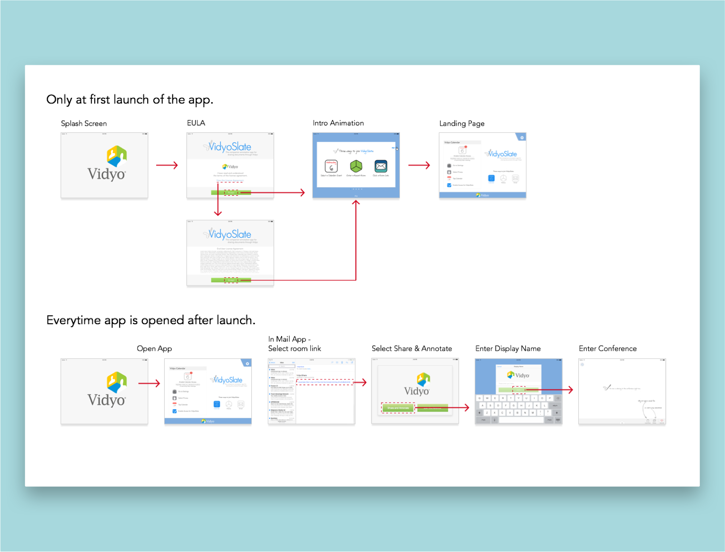This screenshot has width=725, height=552.
Task: Click the green button beside Share and Annotate
Action: point(432,408)
